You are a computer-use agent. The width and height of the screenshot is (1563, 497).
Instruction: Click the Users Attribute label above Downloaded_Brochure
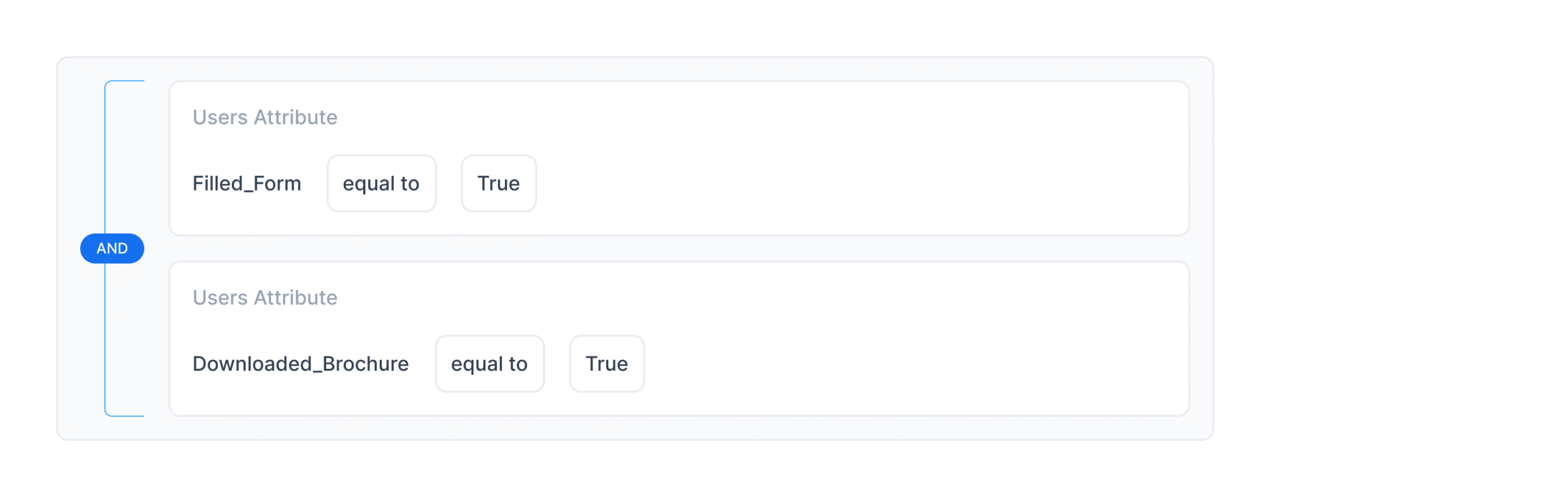point(264,297)
